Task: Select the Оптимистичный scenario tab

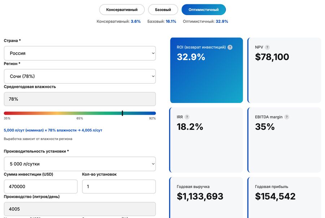Action: tap(204, 10)
